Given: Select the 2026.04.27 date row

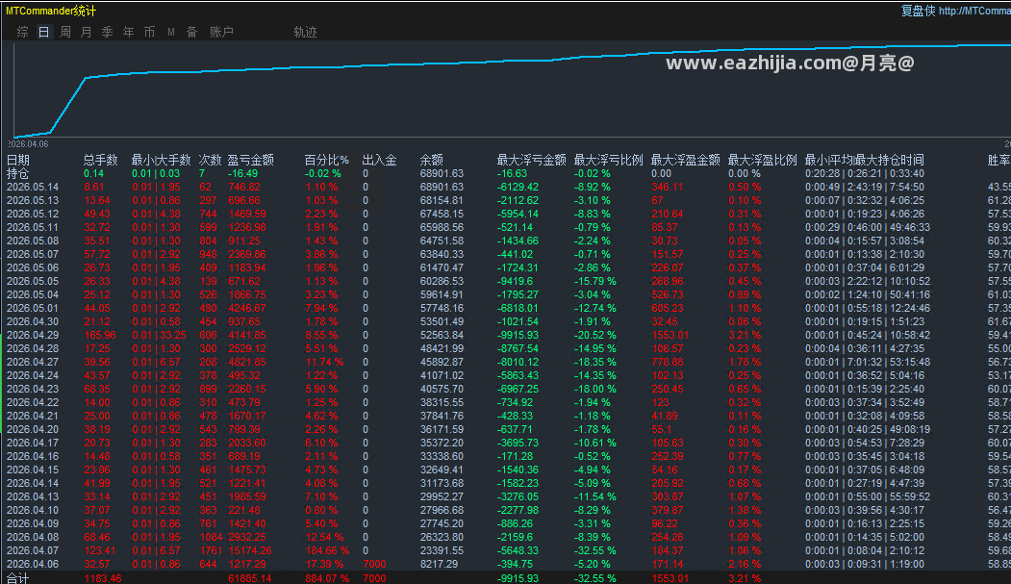Looking at the screenshot, I should pos(33,363).
